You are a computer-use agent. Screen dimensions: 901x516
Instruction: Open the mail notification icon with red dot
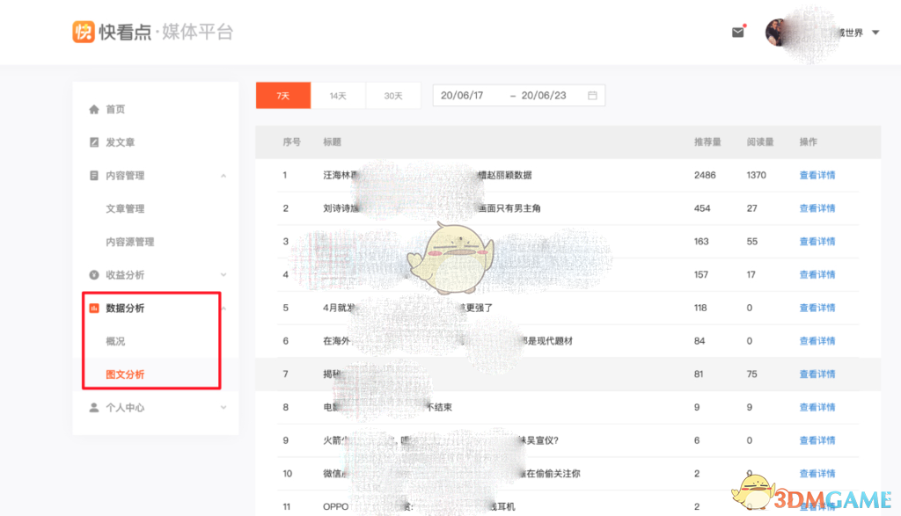pyautogui.click(x=737, y=32)
